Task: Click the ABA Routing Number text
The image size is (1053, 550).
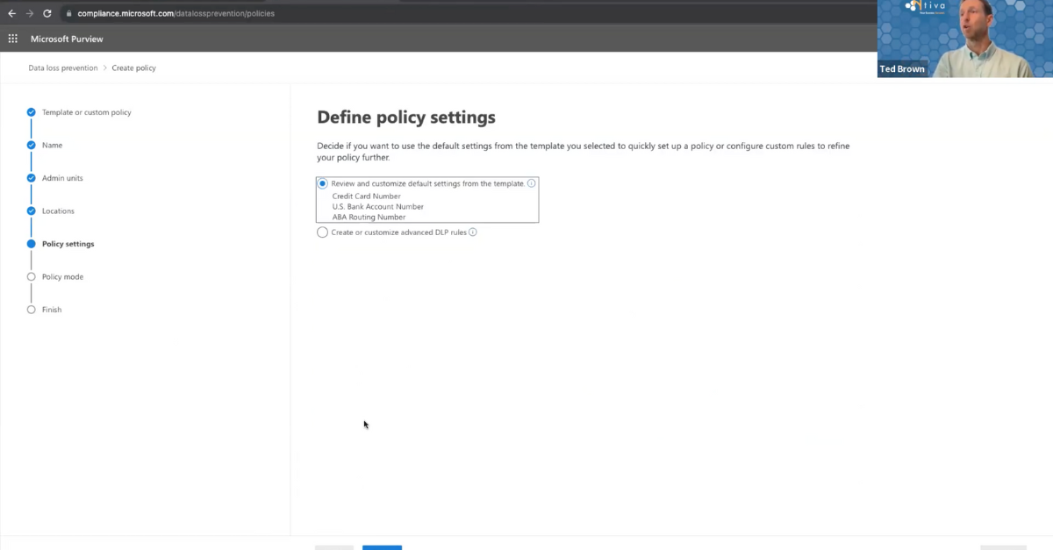Action: pyautogui.click(x=369, y=217)
